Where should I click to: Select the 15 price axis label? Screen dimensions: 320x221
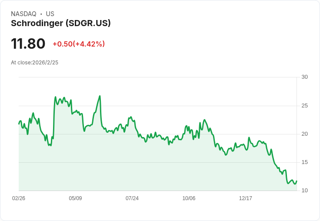(x=304, y=162)
